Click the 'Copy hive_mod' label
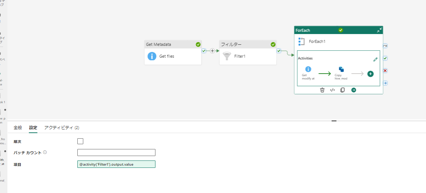Image resolution: width=426 pixels, height=193 pixels. pyautogui.click(x=341, y=77)
